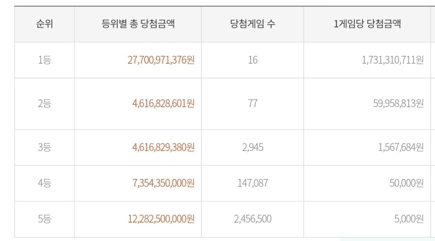Click the 2등 winning game count 77
Image resolution: width=435 pixels, height=241 pixels.
pos(253,104)
